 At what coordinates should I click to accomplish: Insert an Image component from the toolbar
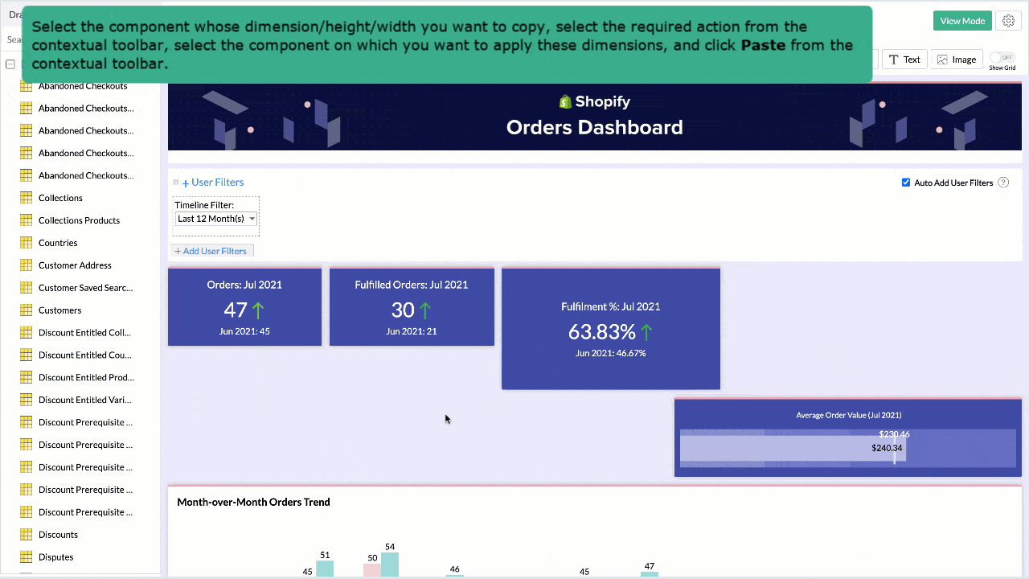tap(956, 60)
